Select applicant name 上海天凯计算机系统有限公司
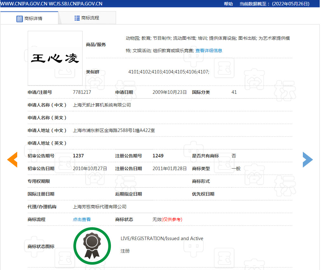The width and height of the screenshot is (321, 270). [102, 105]
